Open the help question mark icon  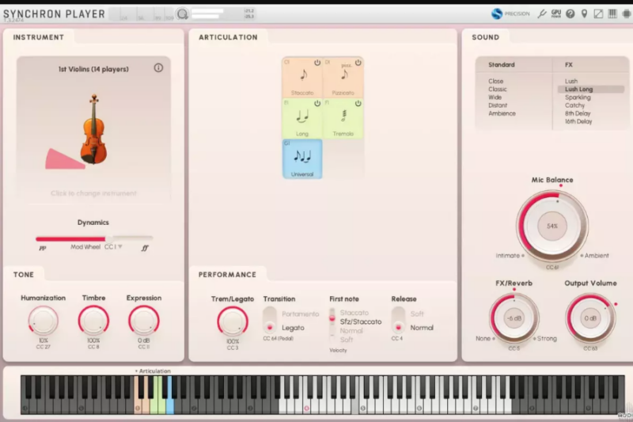tap(570, 13)
